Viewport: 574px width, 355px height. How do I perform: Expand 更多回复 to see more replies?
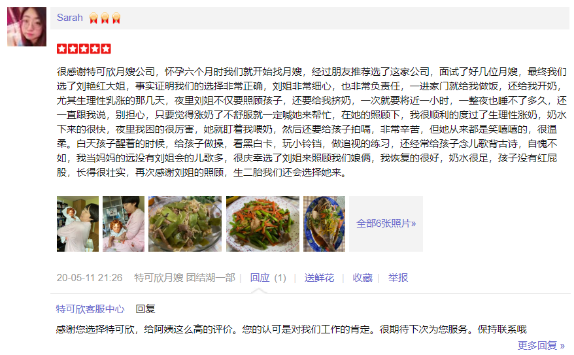click(541, 345)
